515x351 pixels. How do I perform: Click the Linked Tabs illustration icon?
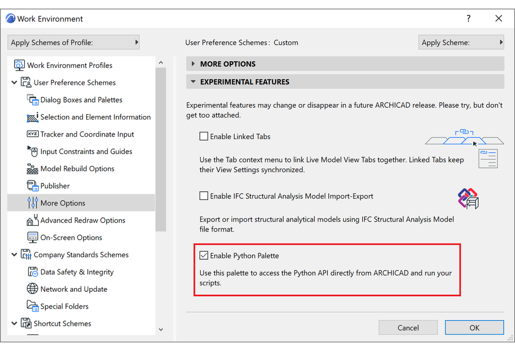pos(465,148)
